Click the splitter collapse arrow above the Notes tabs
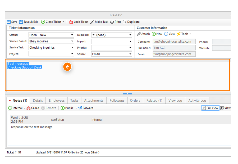Image resolution: width=238 pixels, height=164 pixels. 127,94
